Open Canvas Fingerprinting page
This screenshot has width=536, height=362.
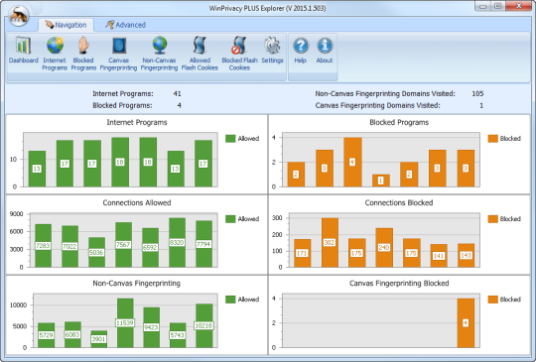[x=119, y=54]
